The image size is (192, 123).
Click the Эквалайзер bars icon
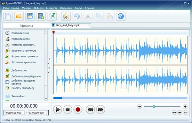[7, 96]
